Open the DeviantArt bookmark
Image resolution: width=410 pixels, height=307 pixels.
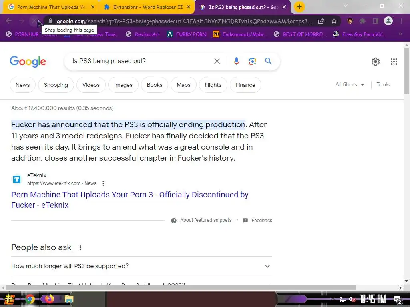143,34
